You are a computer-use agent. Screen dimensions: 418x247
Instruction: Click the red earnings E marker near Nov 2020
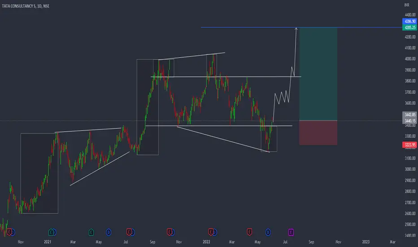click(x=9, y=232)
